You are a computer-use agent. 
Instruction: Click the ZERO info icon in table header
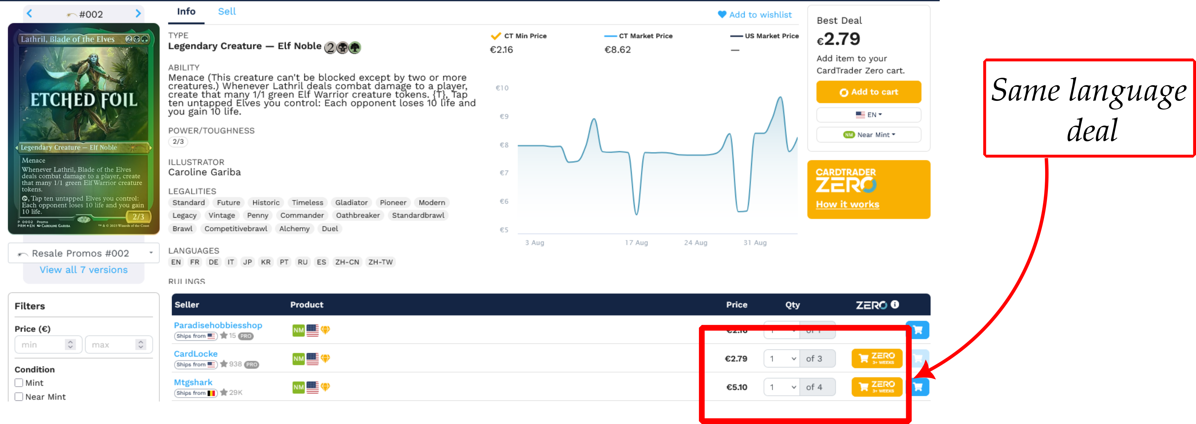click(x=895, y=304)
